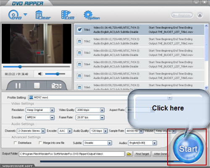Image resolution: width=210 pixels, height=168 pixels.
Task: Open the Profile Setting MOV dropdown
Action: (x=100, y=97)
